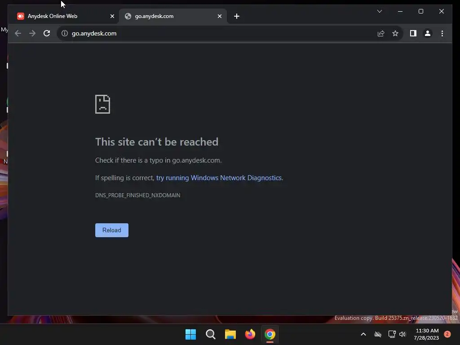
Task: Close the Anydesk Online Web tab
Action: (x=112, y=16)
